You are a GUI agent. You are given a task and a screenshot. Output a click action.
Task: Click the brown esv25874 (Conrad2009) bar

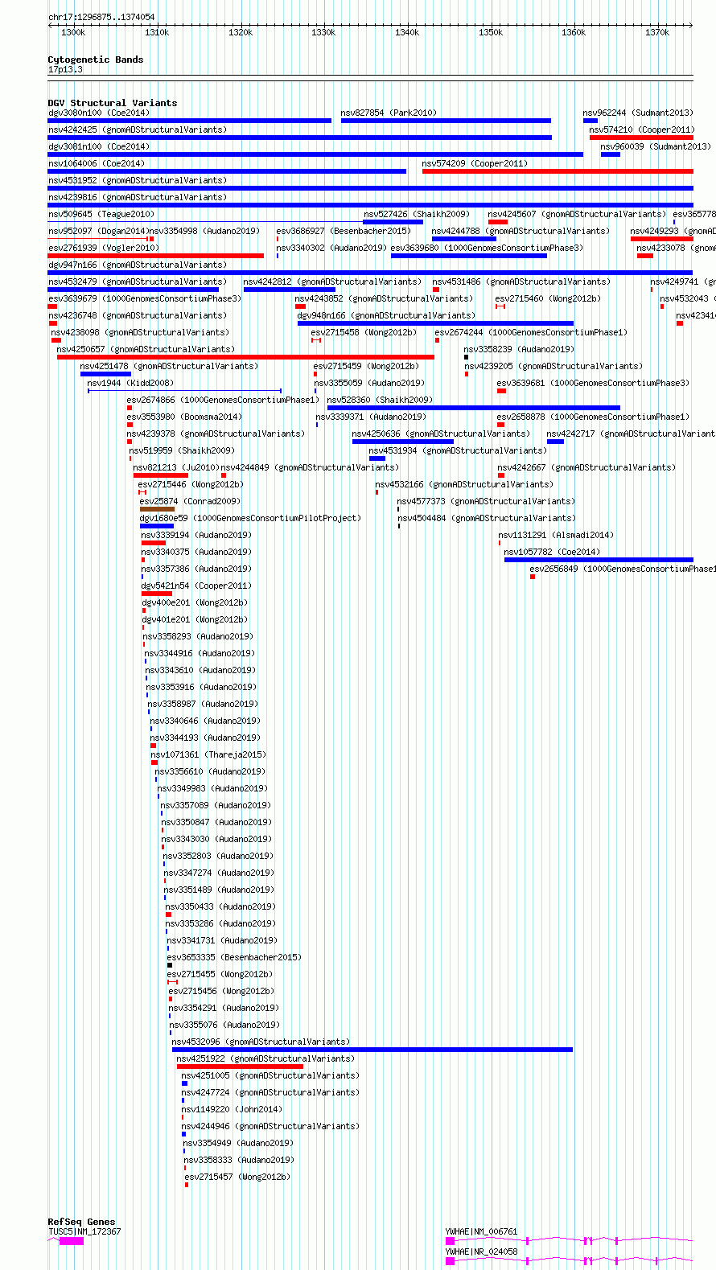point(157,509)
